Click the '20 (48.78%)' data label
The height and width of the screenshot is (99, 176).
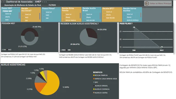(37, 27)
